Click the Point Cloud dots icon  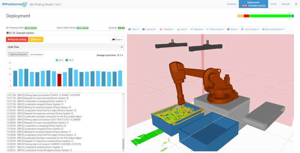(x=208, y=29)
